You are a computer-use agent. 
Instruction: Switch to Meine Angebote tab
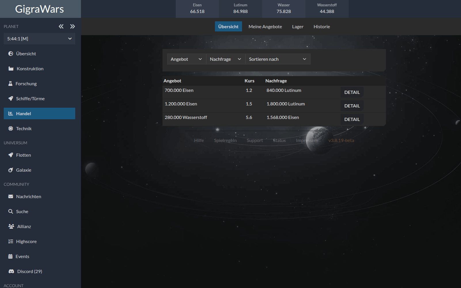265,26
